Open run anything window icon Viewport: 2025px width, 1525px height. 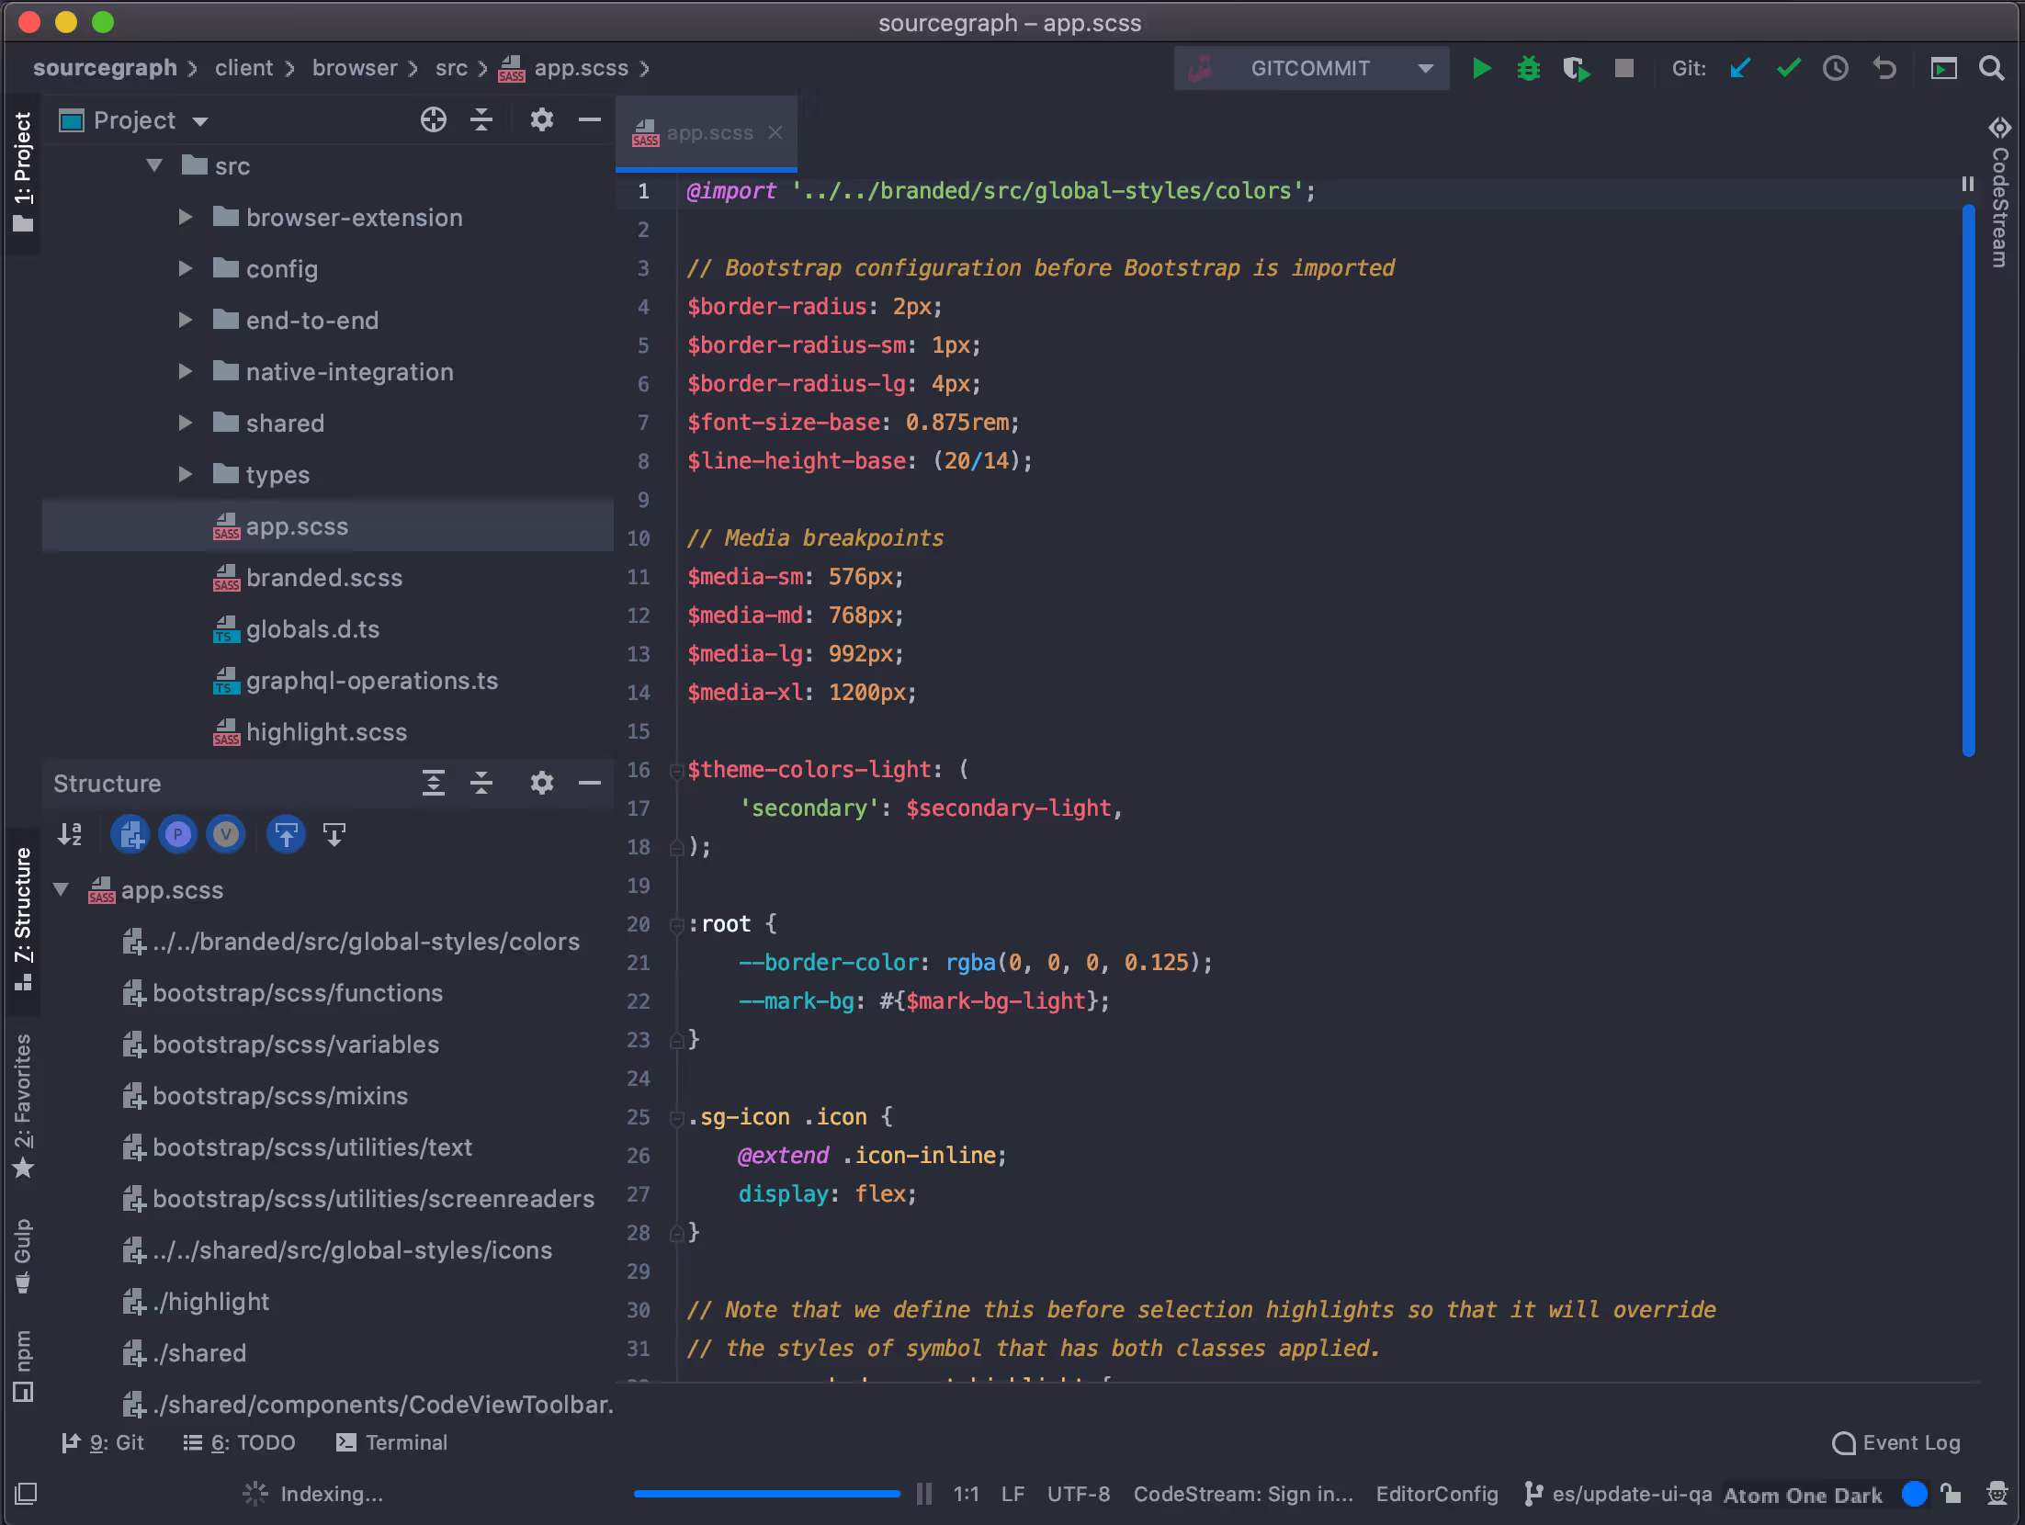click(x=1944, y=69)
